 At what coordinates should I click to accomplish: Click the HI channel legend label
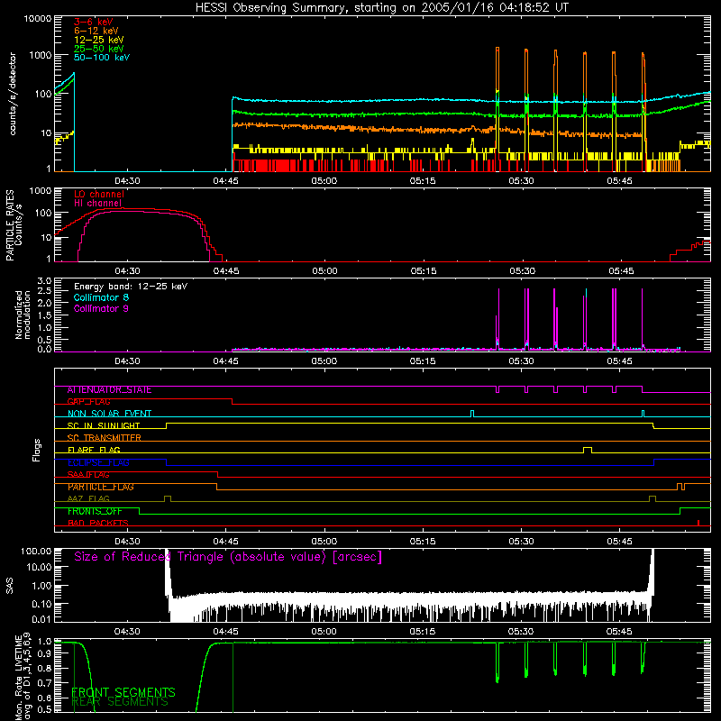[97, 203]
